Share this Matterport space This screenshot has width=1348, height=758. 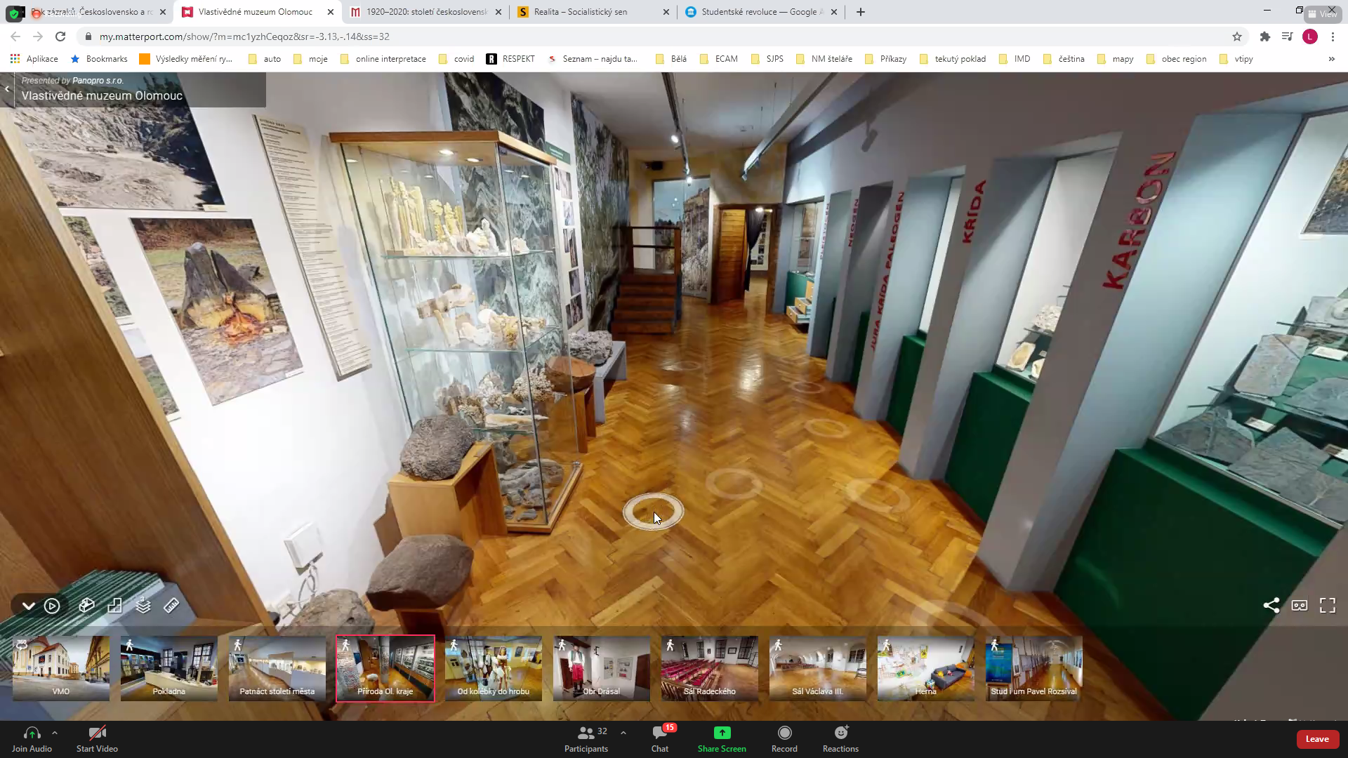(x=1271, y=606)
